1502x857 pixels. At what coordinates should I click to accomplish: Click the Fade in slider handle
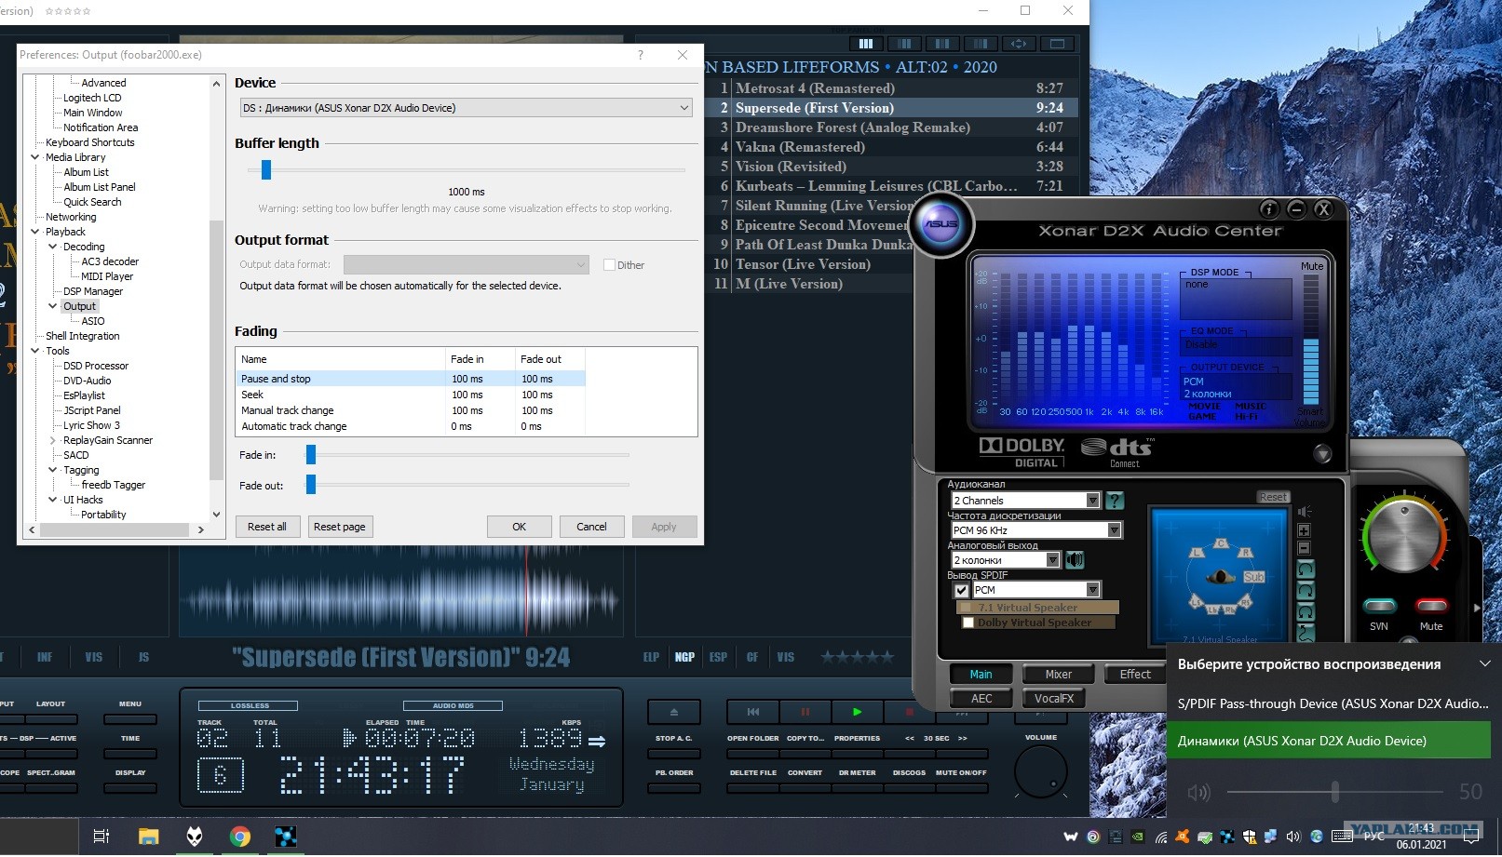click(311, 454)
